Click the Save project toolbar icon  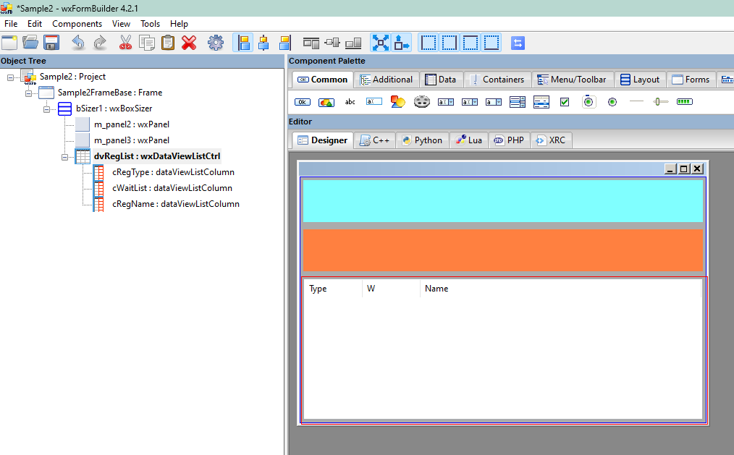pyautogui.click(x=51, y=43)
